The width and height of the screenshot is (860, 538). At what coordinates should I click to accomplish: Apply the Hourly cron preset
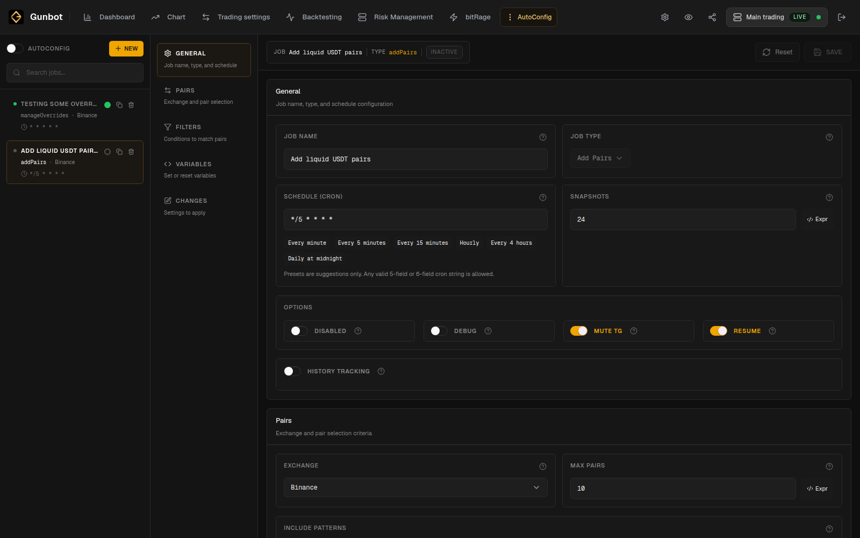[x=469, y=243]
